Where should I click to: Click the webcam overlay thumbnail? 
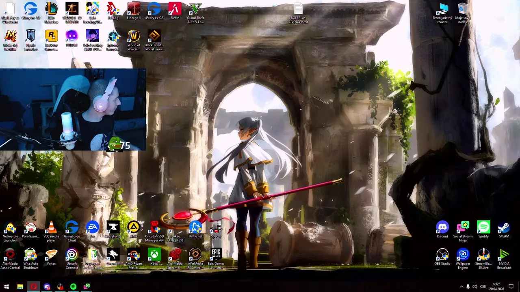pos(73,109)
